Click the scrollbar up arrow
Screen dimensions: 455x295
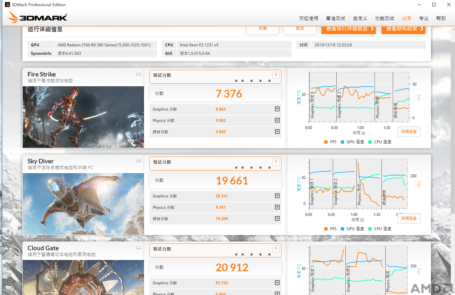[x=453, y=29]
